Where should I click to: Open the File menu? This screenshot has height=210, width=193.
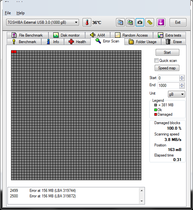point(8,13)
